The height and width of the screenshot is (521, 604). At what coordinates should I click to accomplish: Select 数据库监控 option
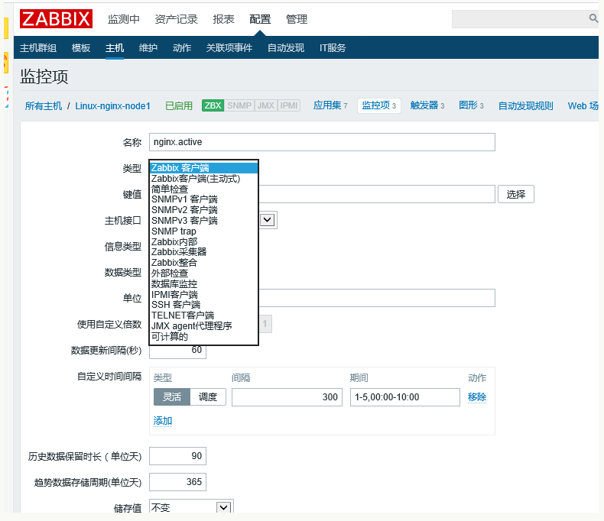(x=203, y=284)
